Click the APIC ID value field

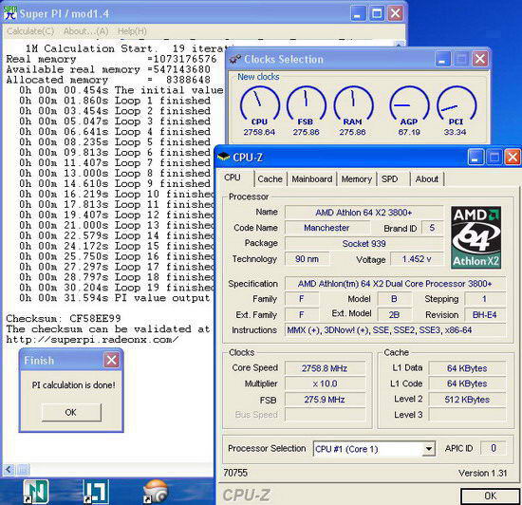[494, 448]
